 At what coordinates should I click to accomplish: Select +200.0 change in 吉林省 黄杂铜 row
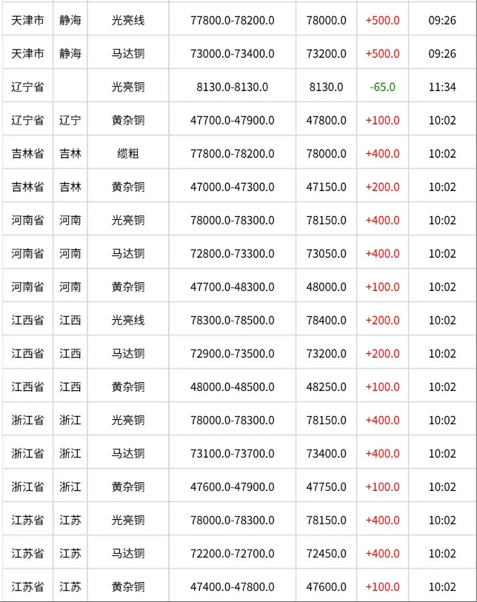click(382, 187)
